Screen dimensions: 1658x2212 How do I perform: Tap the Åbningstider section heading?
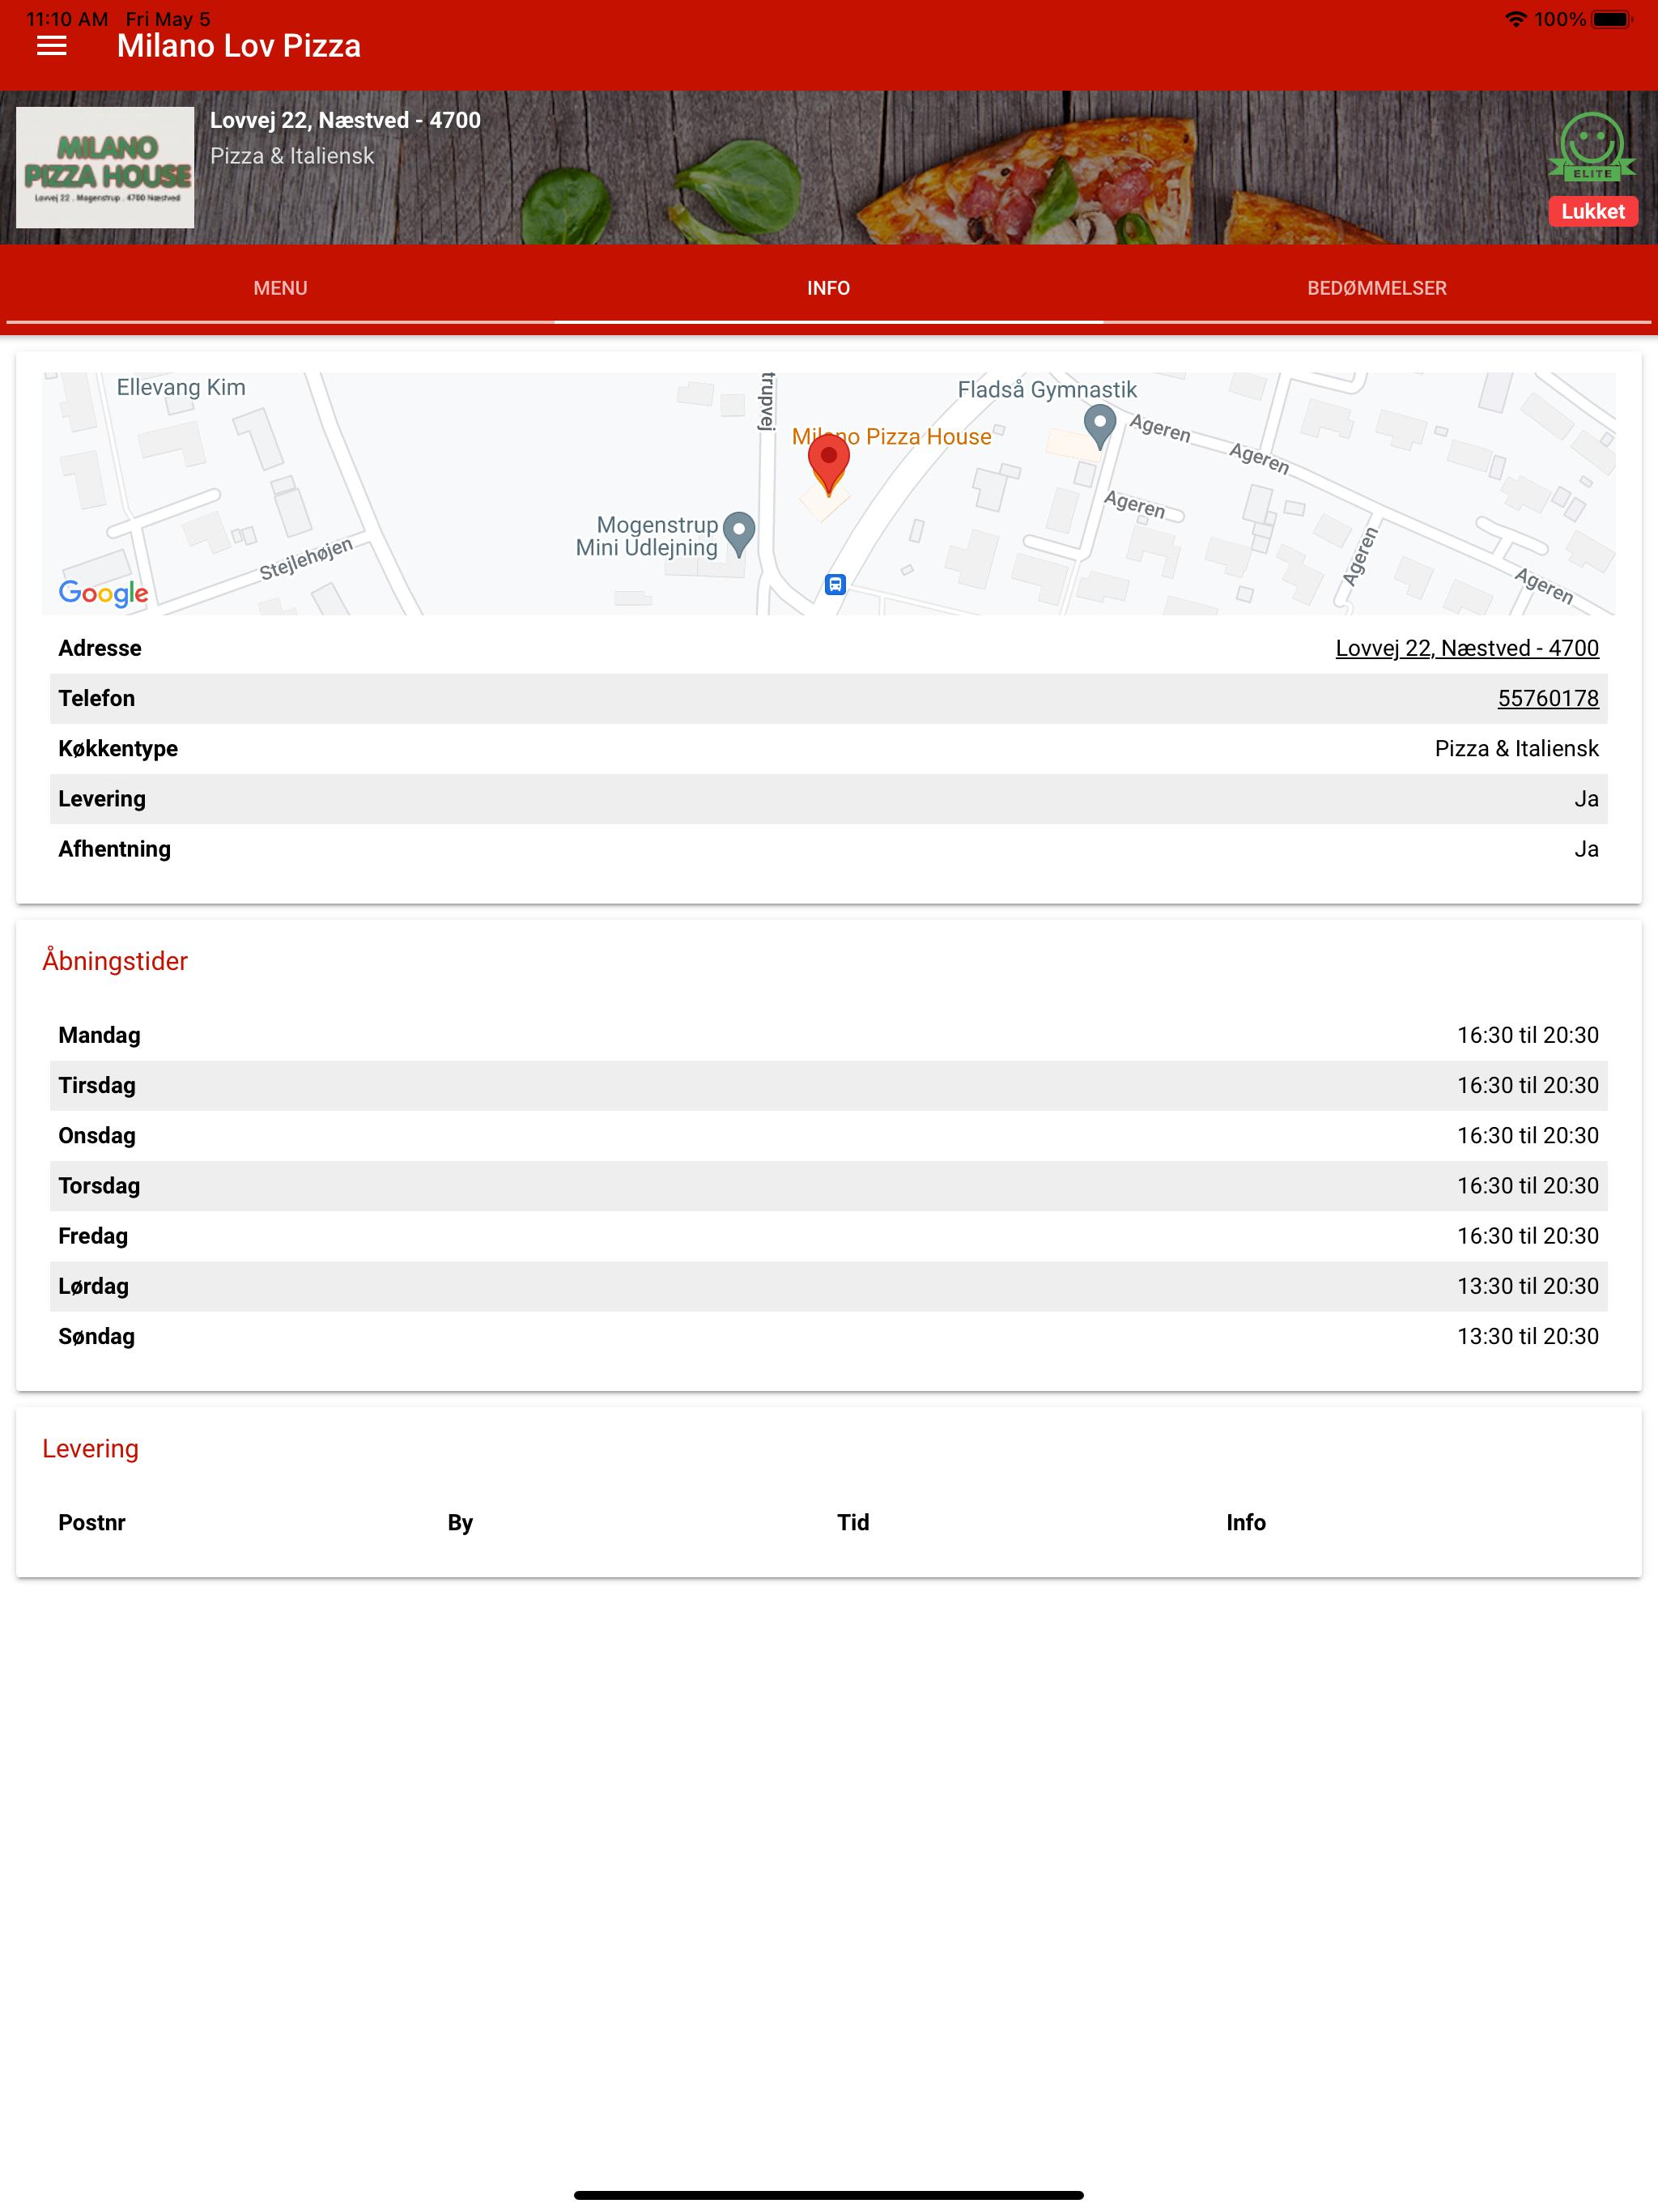(x=115, y=961)
